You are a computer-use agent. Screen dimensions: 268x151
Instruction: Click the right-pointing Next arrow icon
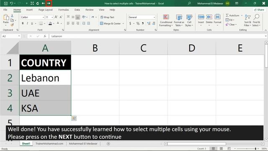(x=49, y=3)
